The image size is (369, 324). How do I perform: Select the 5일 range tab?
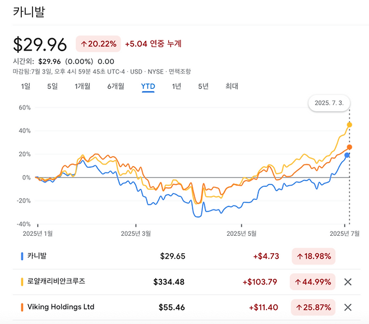click(52, 86)
